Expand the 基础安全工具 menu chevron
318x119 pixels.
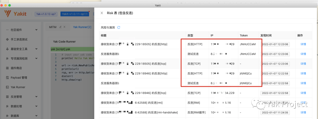point(36,49)
